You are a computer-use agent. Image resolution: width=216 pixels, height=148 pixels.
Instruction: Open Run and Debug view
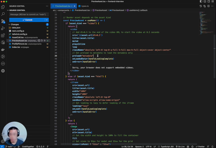(3, 28)
